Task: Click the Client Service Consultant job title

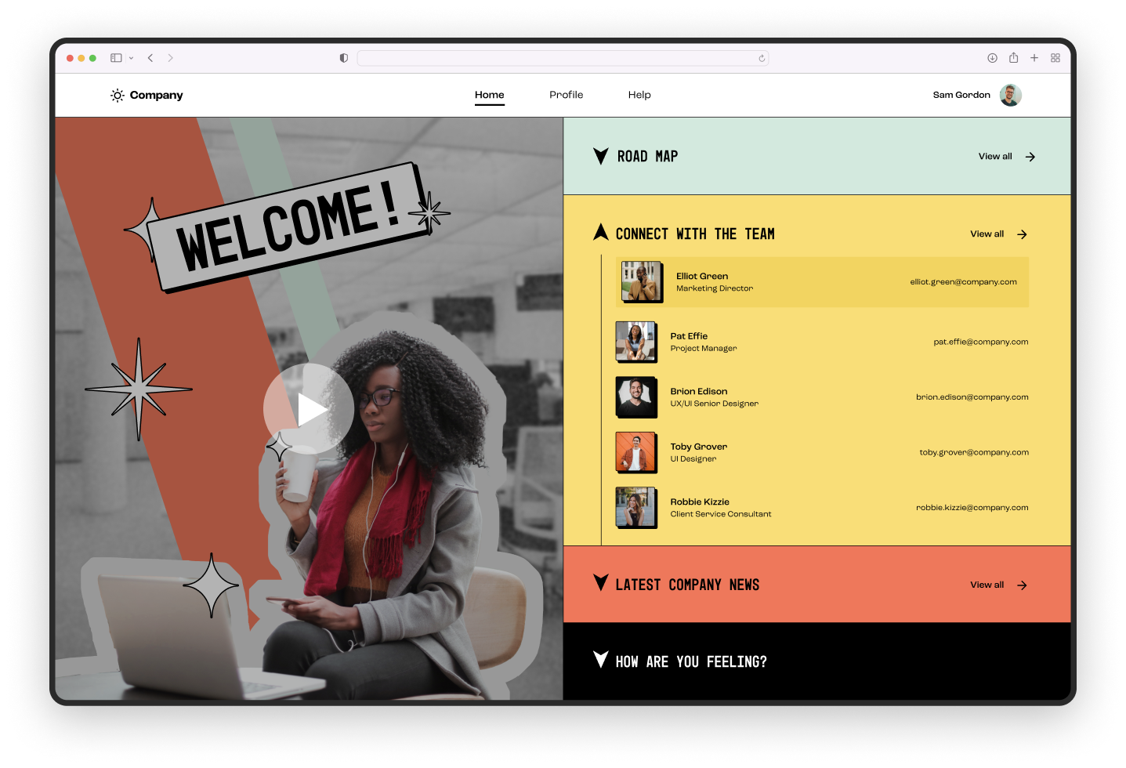Action: pos(721,514)
